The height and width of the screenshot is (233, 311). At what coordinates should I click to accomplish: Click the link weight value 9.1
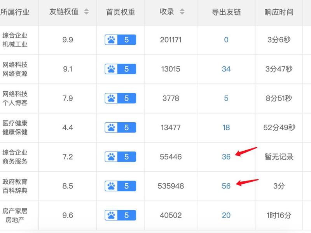[x=68, y=69]
